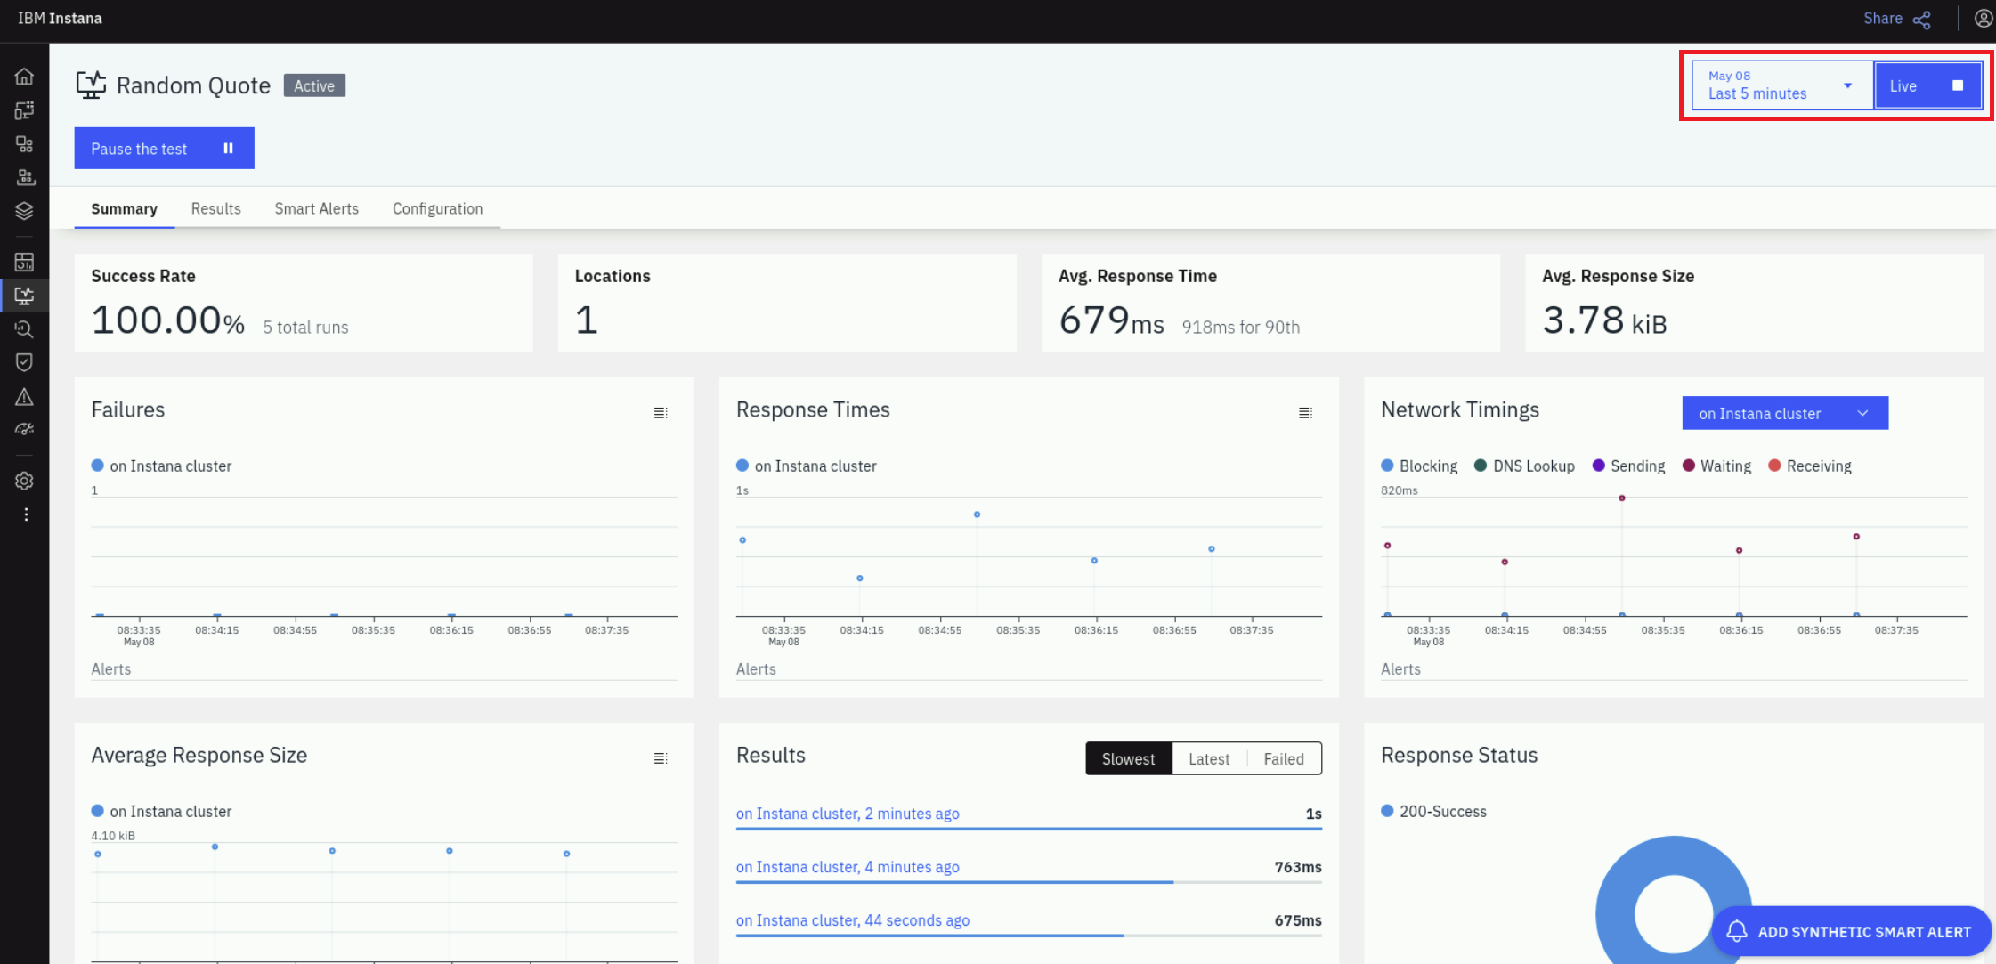Viewport: 1996px width, 964px height.
Task: Select the Latest results filter
Action: click(1209, 758)
